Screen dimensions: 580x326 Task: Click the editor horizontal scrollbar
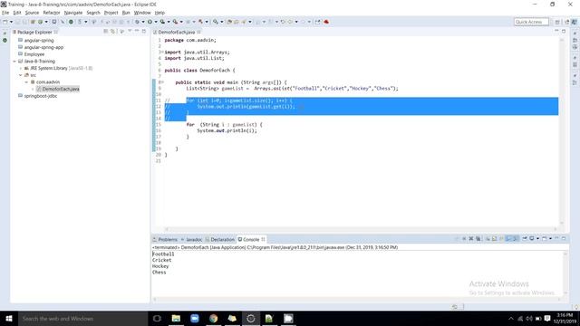point(361,229)
